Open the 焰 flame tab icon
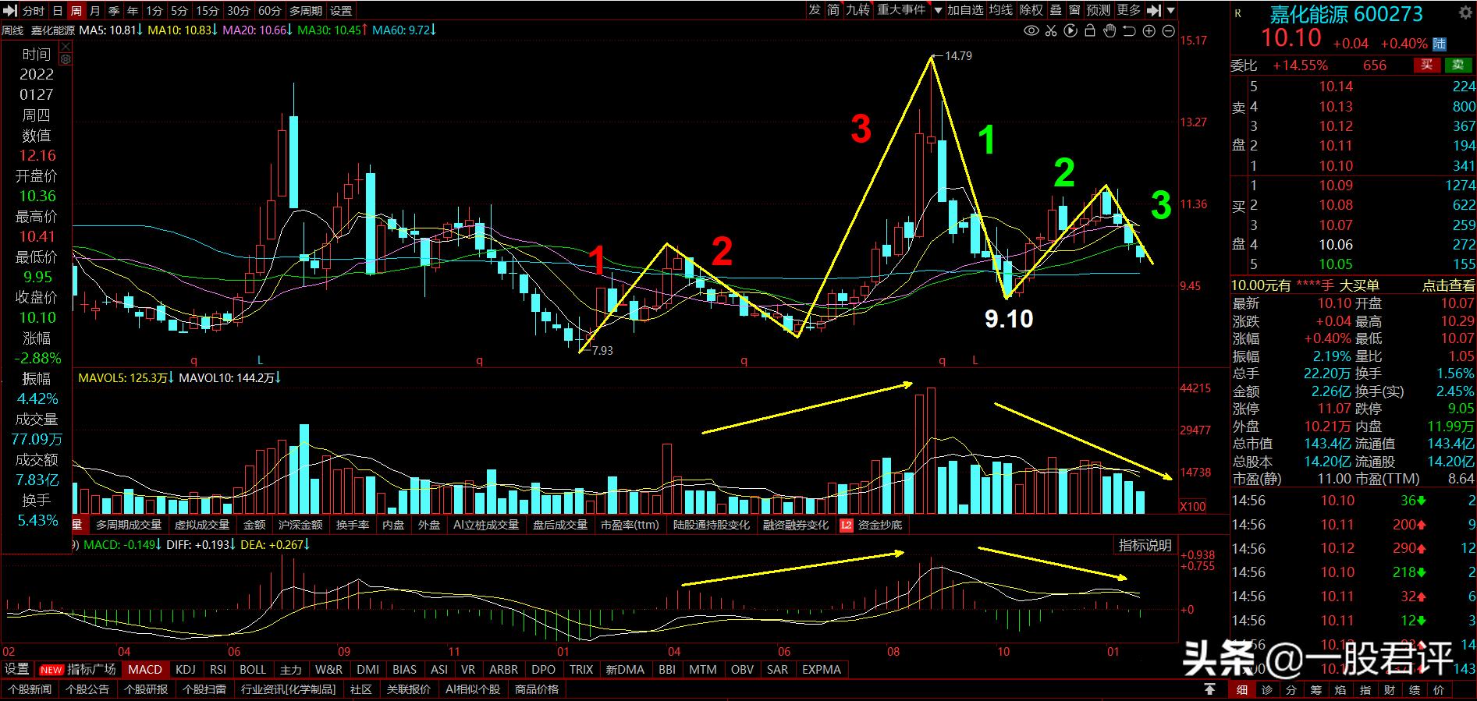 (x=1340, y=690)
